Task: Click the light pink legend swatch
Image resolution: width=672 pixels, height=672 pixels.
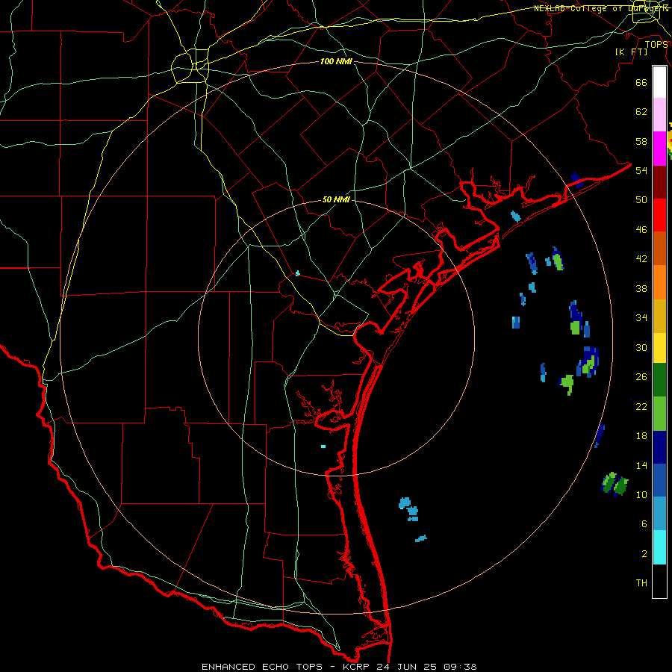Action: [x=659, y=114]
